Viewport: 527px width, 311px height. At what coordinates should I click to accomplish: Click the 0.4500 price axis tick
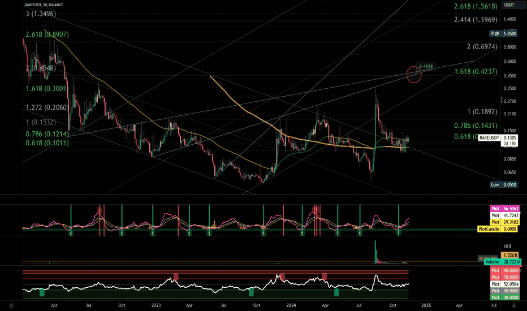[x=509, y=76]
